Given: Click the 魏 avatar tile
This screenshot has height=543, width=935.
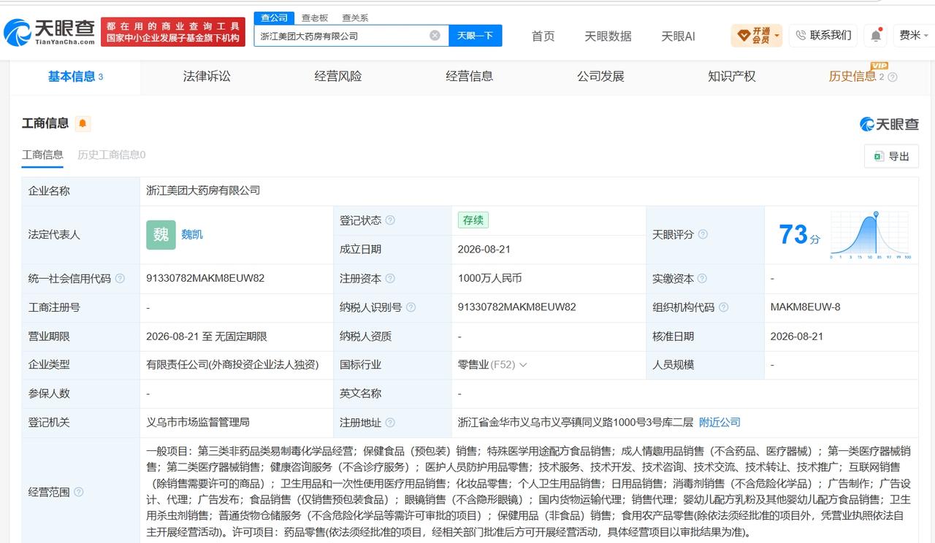Looking at the screenshot, I should click(x=161, y=234).
